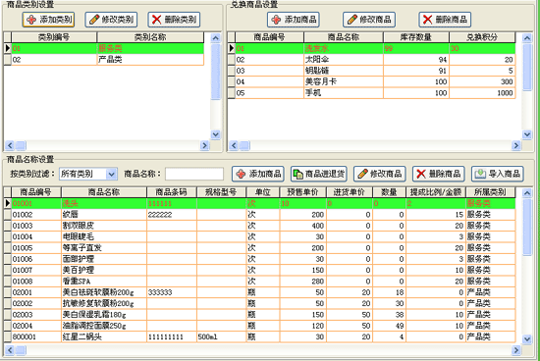Click the red X for exchange 删除商品

click(x=428, y=20)
